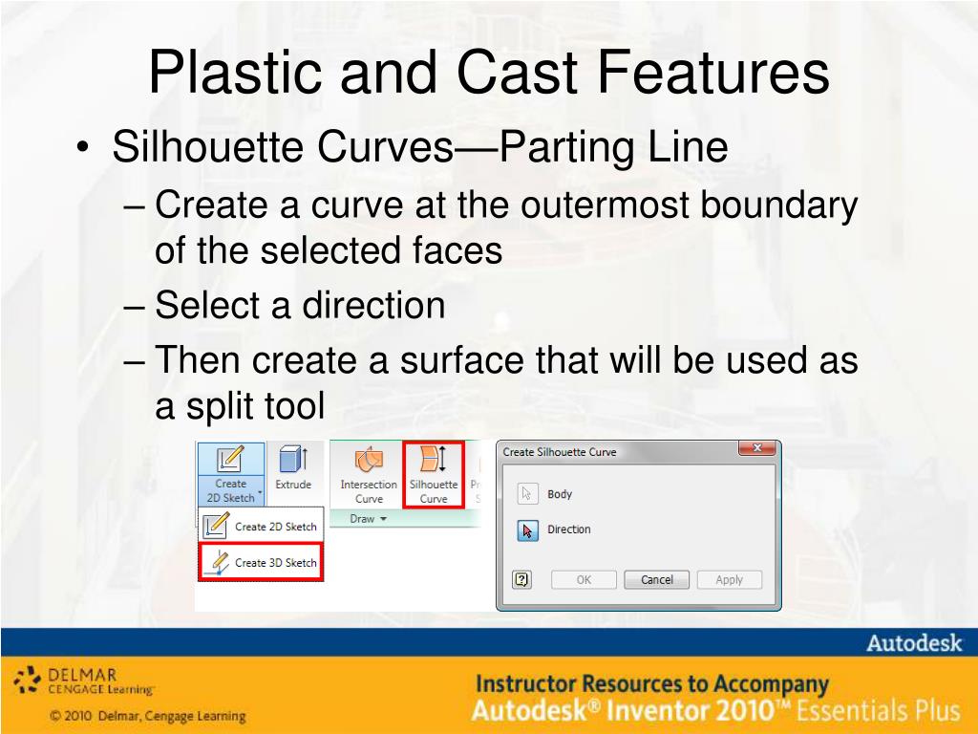Click the Direction label text
The width and height of the screenshot is (978, 734).
click(569, 529)
